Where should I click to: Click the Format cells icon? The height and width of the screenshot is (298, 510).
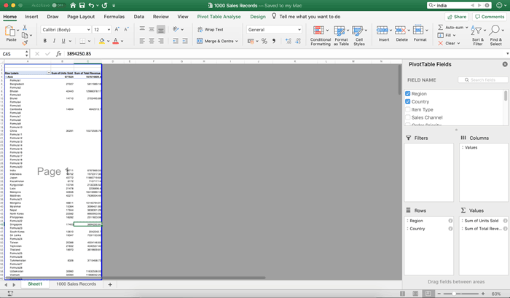(418, 31)
